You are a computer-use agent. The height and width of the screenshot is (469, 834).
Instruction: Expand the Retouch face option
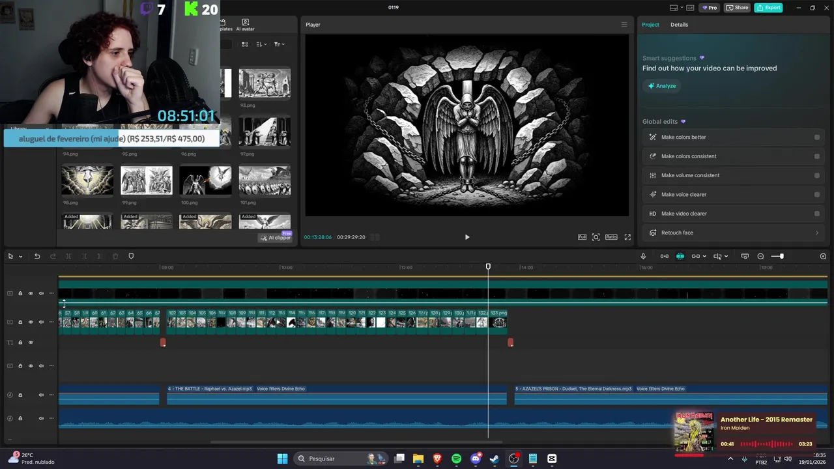coord(817,233)
